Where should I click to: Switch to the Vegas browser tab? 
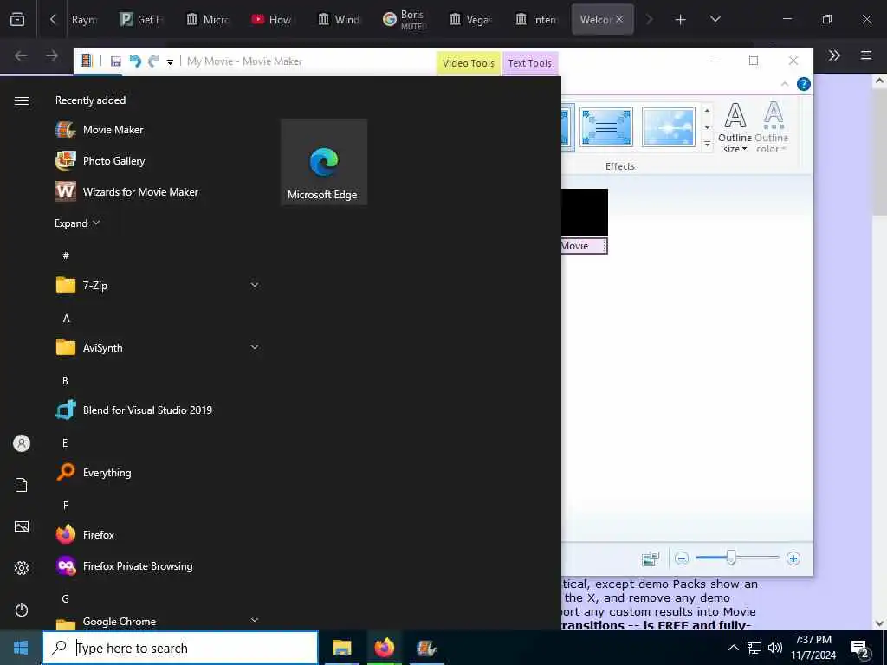tap(470, 19)
